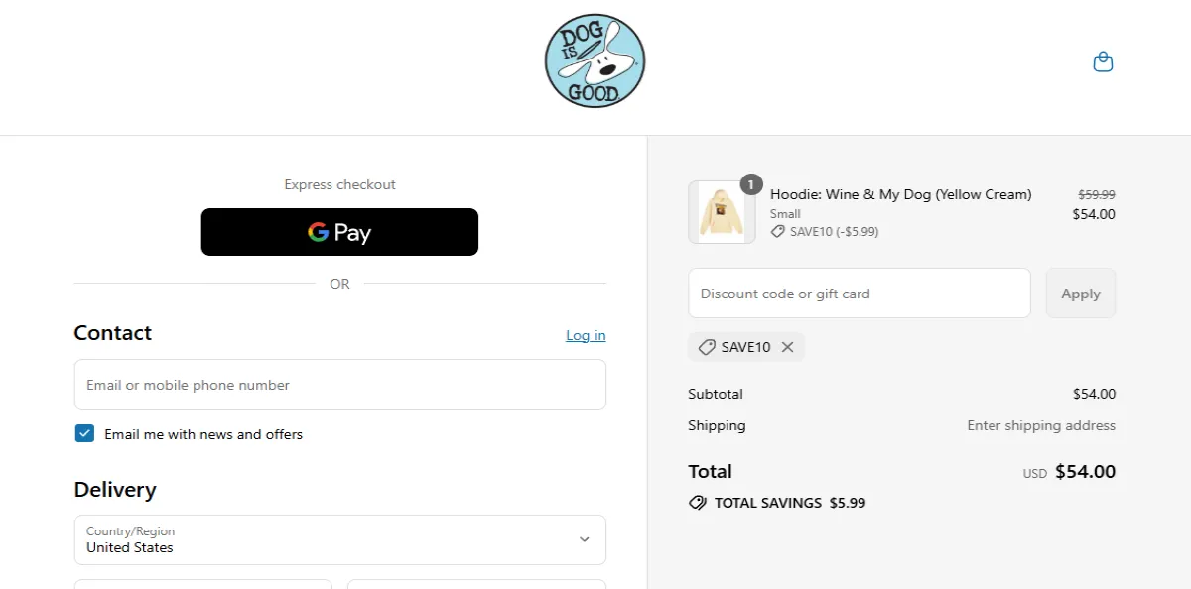Click Enter shipping address in the Shipping row
Screen dimensions: 1191x589
(x=1040, y=425)
